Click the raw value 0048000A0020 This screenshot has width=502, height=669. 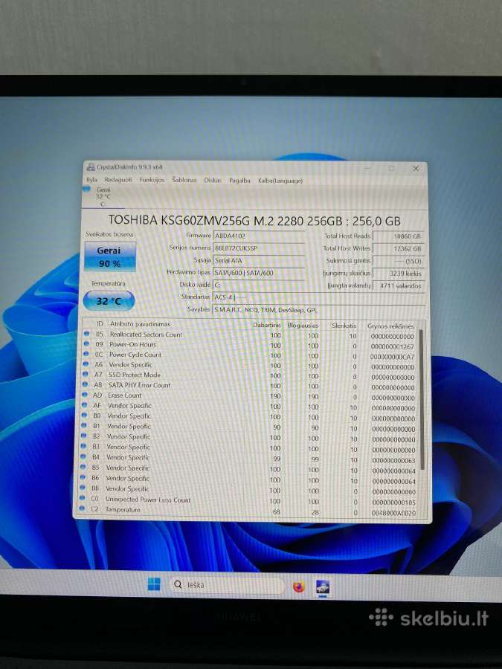[x=393, y=513]
